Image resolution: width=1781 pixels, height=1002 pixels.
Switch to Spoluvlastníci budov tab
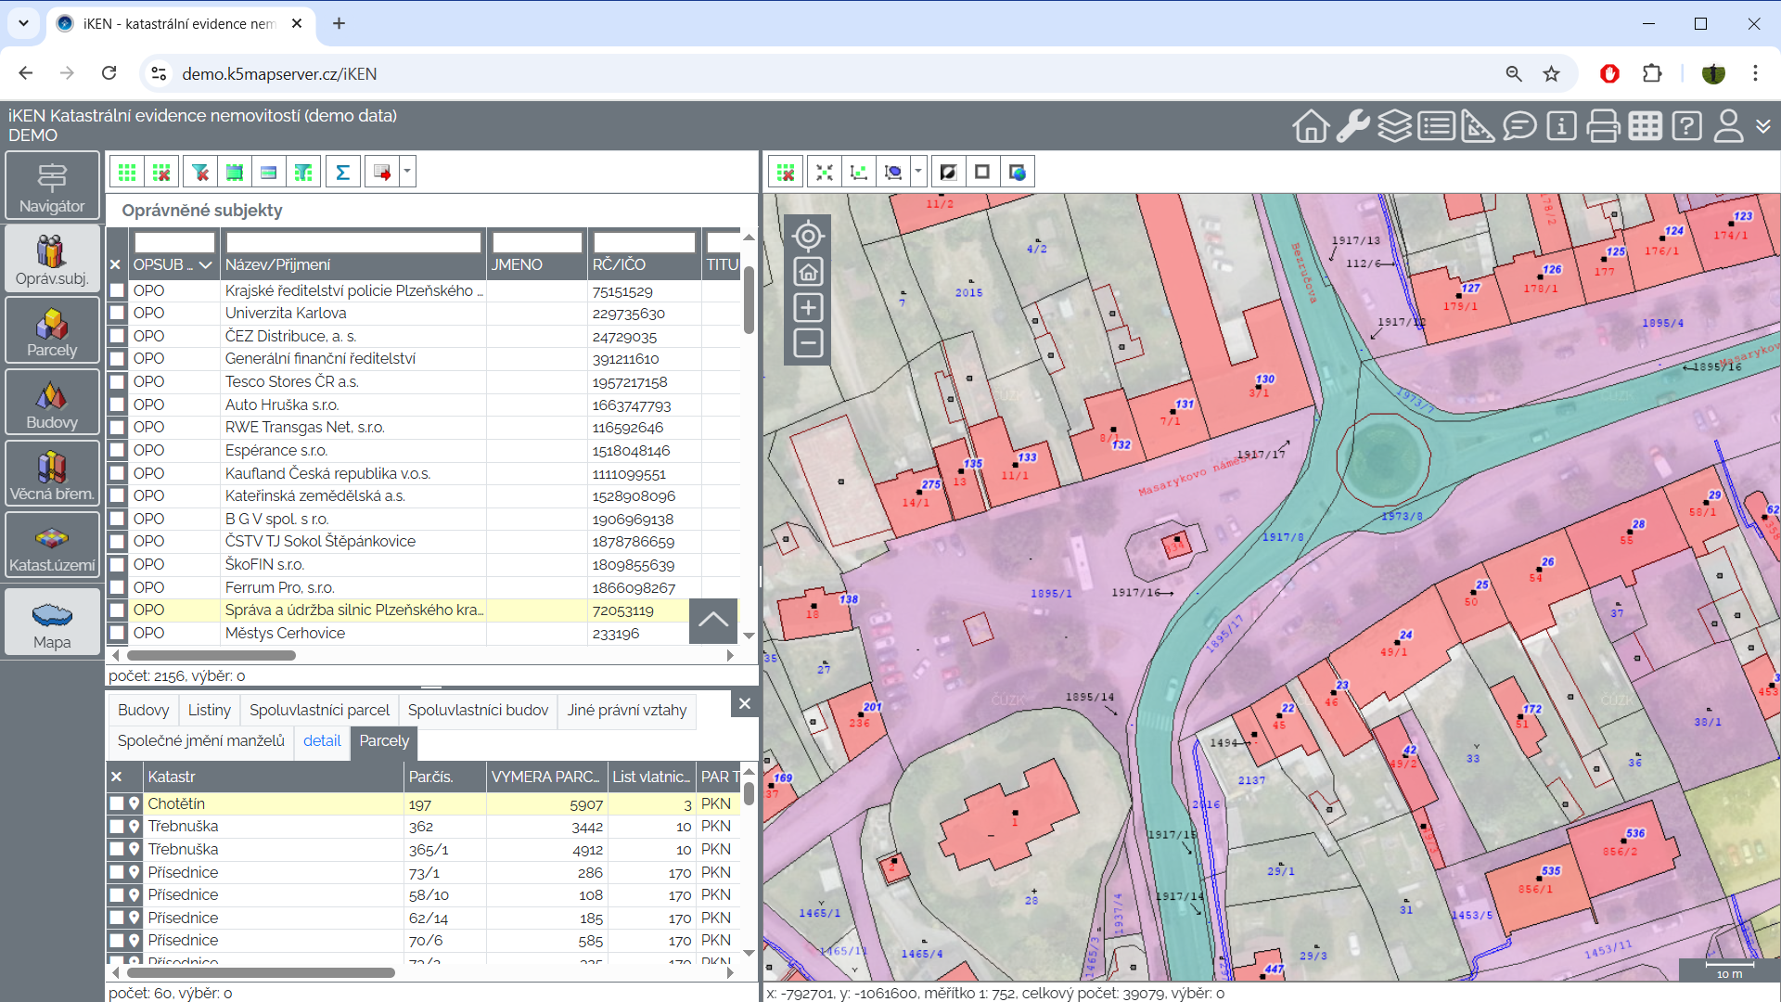478,710
